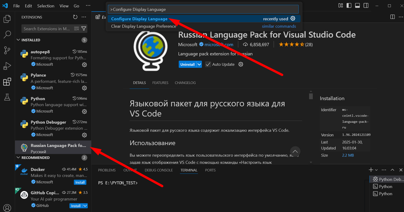This screenshot has height=212, width=404.
Task: Select the Python Debug terminal entry
Action: (x=387, y=179)
